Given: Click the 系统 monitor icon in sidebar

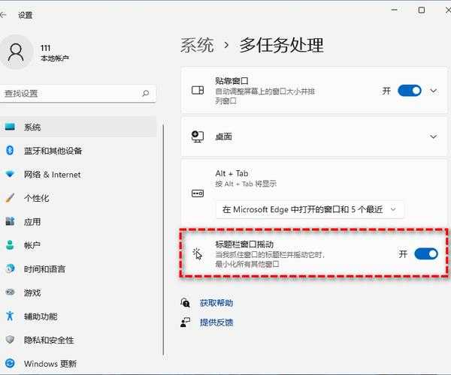Looking at the screenshot, I should click(x=10, y=127).
